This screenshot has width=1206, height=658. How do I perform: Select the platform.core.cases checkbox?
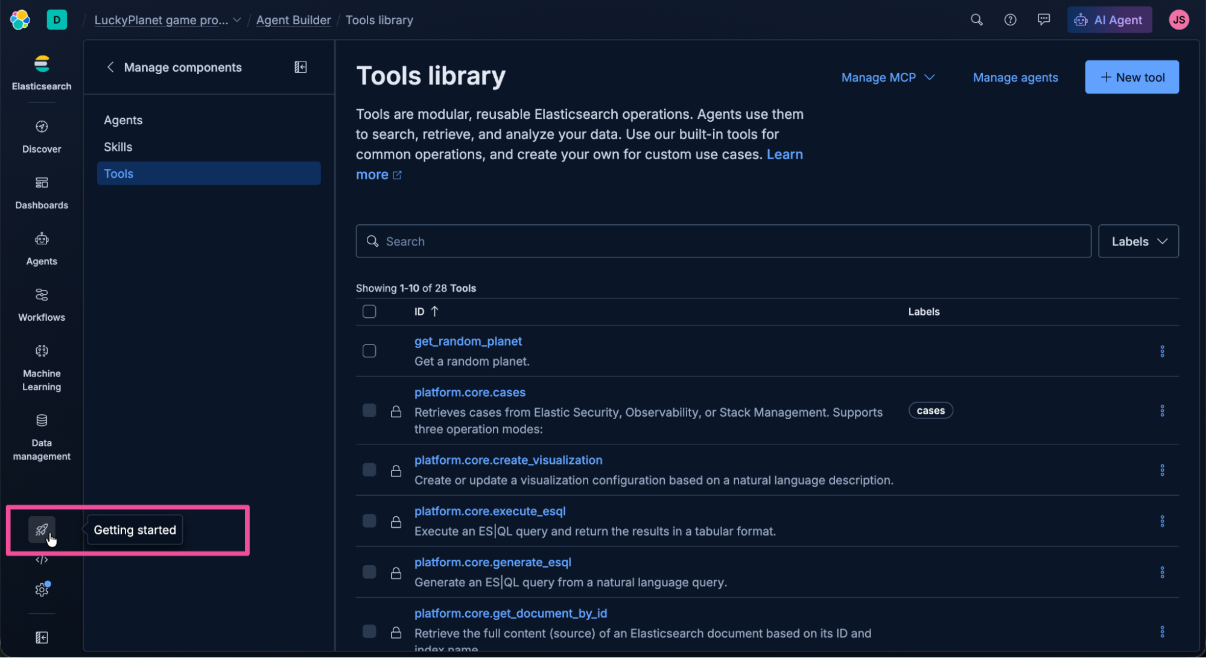click(x=369, y=411)
